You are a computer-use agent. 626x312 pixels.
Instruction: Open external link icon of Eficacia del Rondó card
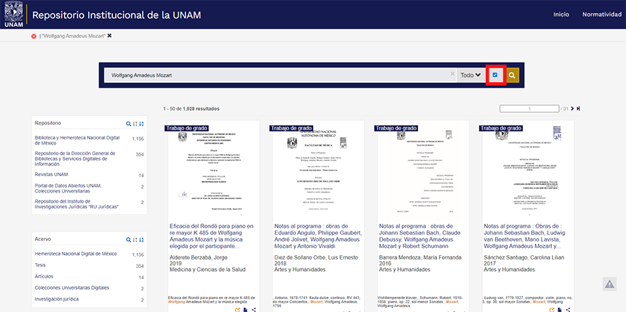pos(238,310)
